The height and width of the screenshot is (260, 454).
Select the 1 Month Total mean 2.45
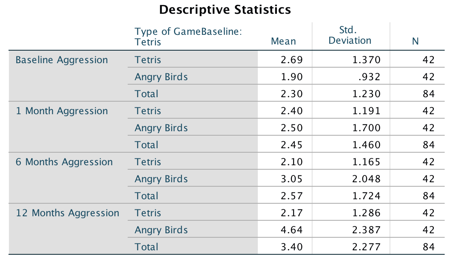(291, 145)
